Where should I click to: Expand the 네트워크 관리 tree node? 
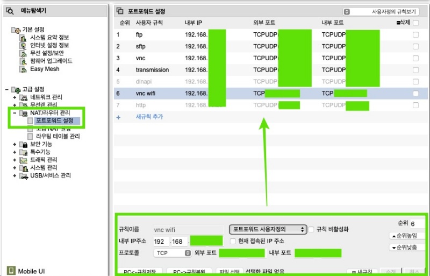point(15,97)
